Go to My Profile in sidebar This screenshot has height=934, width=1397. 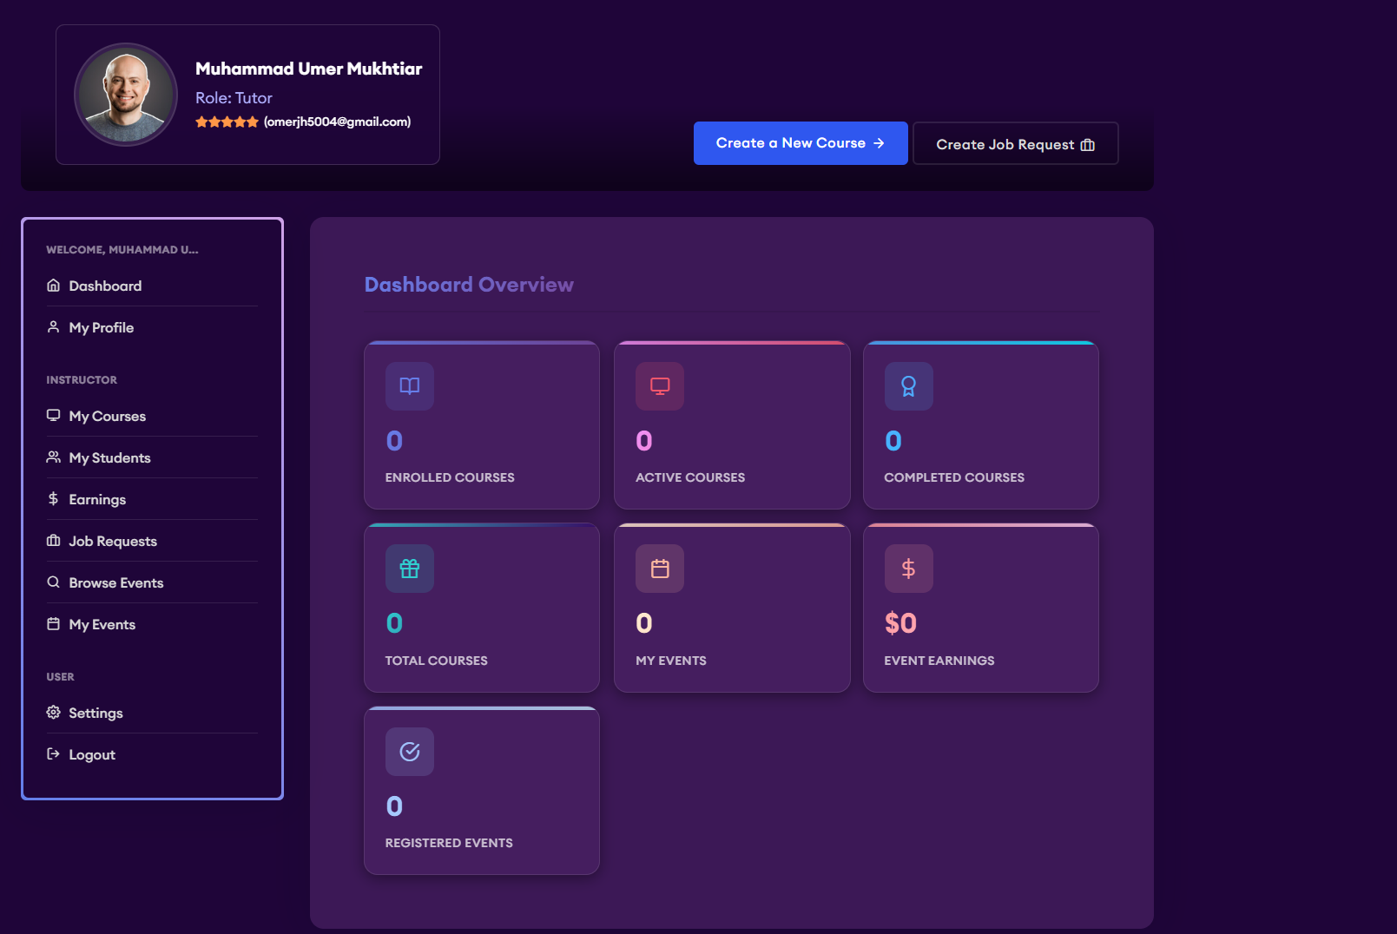pyautogui.click(x=152, y=327)
